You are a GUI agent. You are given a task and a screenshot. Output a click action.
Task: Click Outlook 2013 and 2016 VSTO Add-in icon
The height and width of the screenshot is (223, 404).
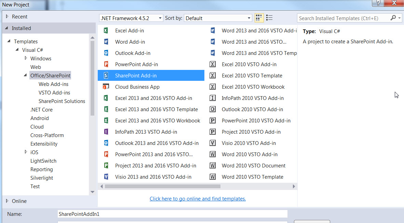coord(106,143)
